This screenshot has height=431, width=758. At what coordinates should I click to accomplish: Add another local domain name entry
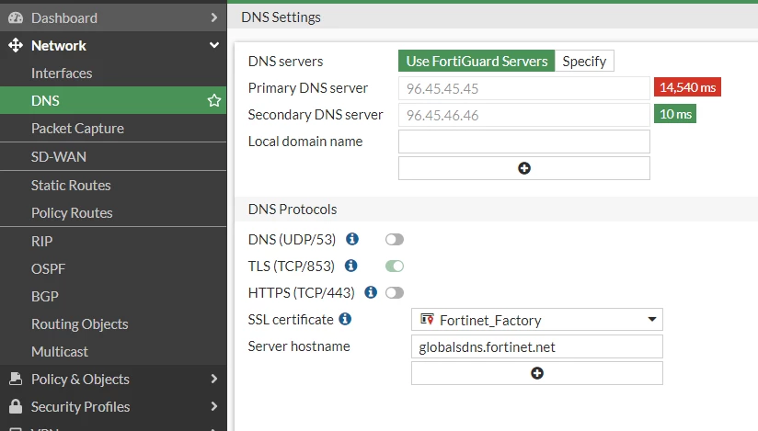(x=524, y=168)
